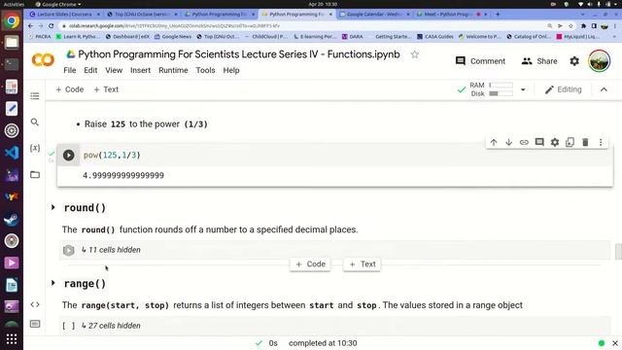Image resolution: width=622 pixels, height=350 pixels.
Task: Switch to the Meet tab
Action: point(451,14)
